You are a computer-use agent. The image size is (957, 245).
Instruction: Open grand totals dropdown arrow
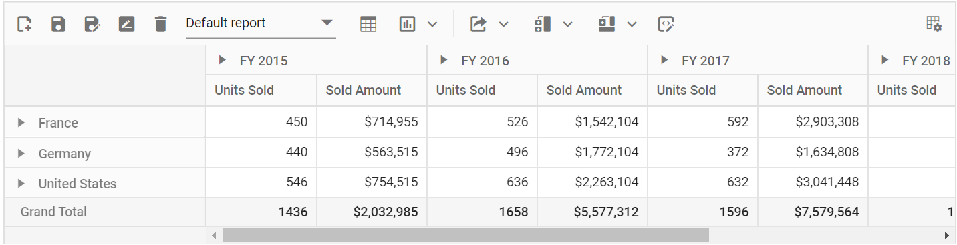point(632,25)
